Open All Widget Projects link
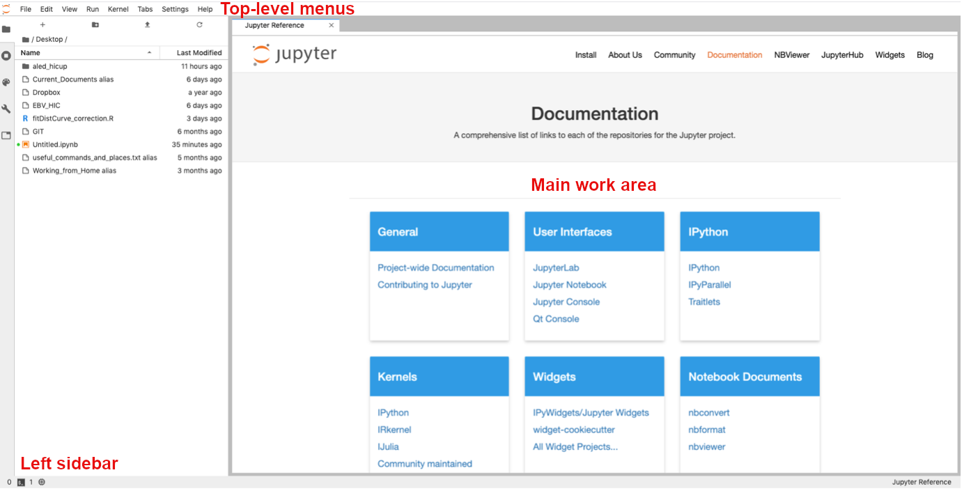Image resolution: width=964 pixels, height=491 pixels. pos(575,447)
